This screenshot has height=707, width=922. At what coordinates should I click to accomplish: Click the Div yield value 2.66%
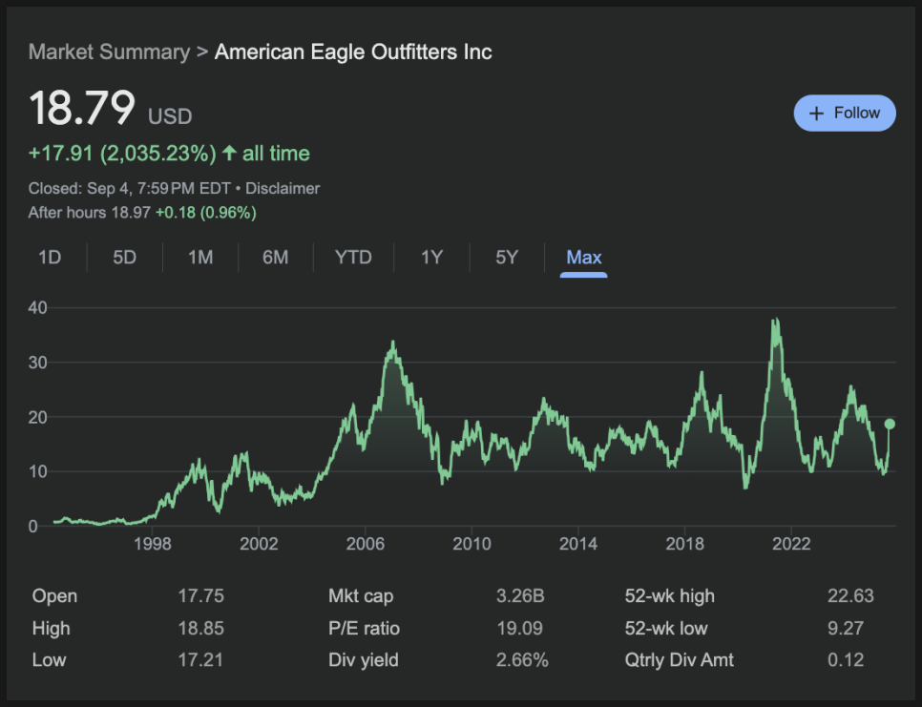[522, 660]
